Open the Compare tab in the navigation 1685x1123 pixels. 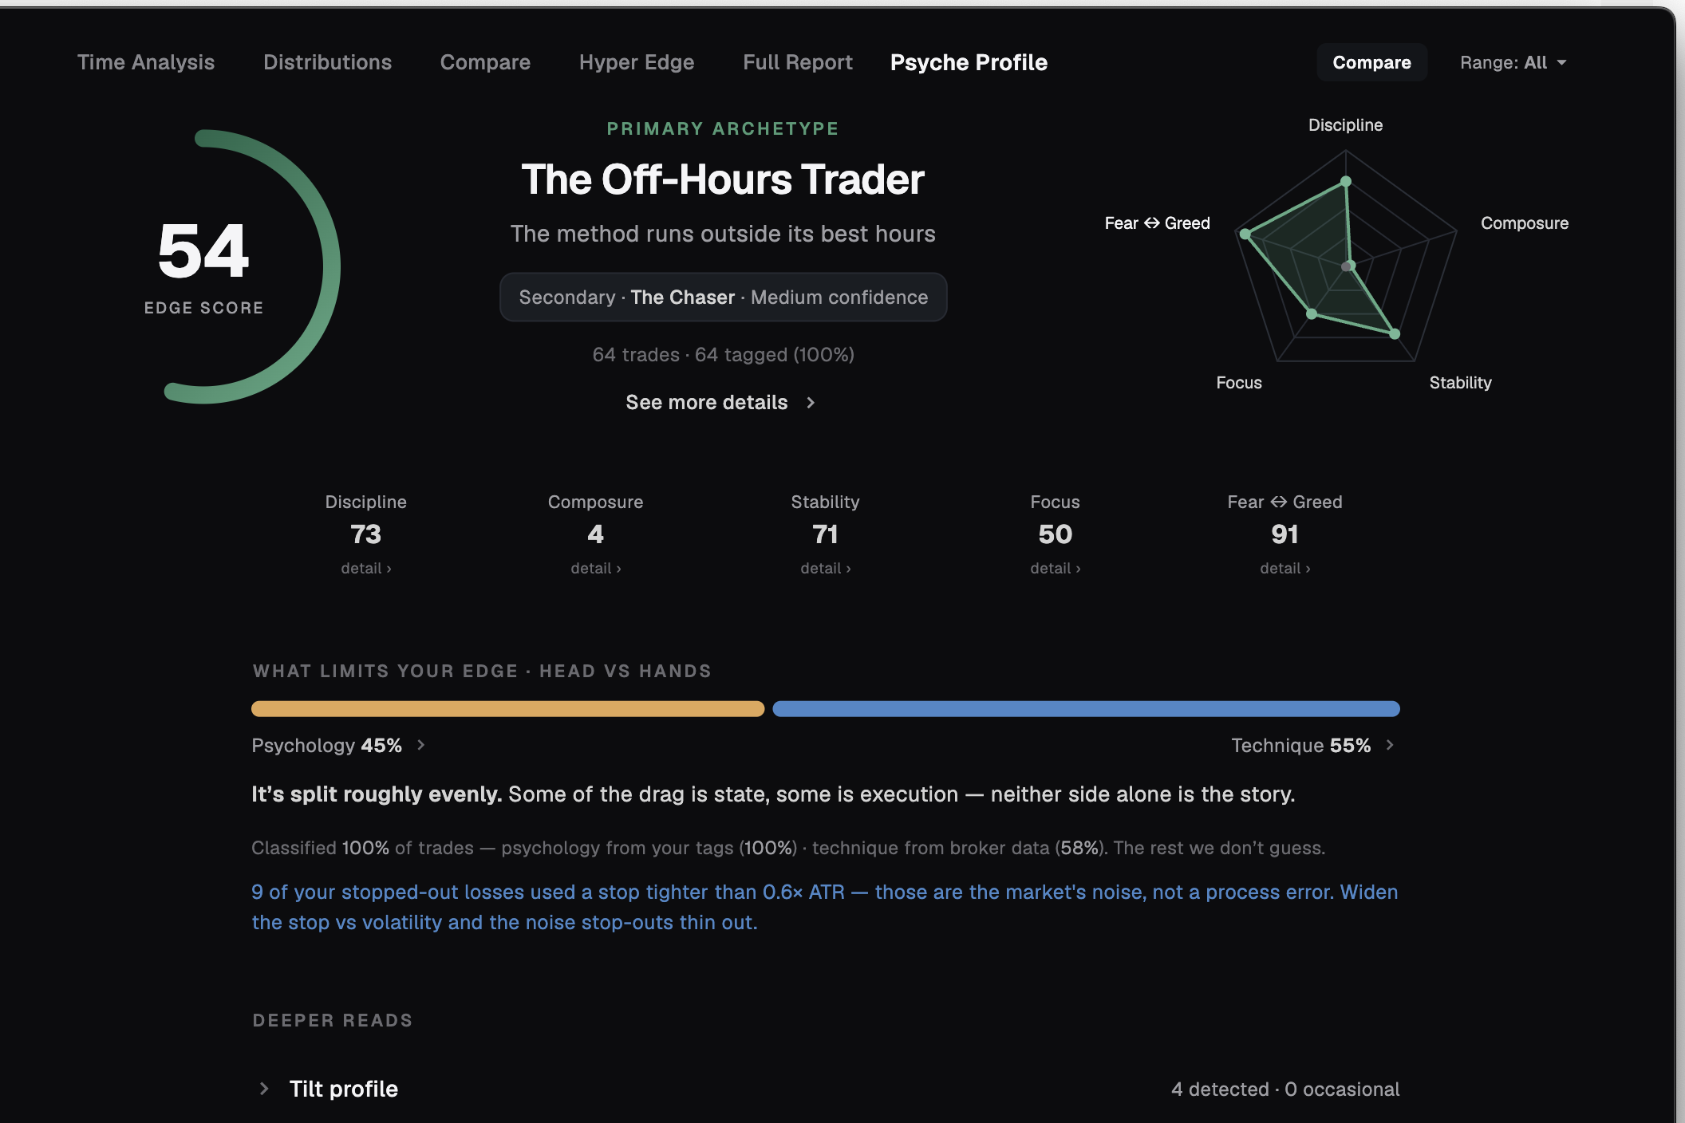485,62
